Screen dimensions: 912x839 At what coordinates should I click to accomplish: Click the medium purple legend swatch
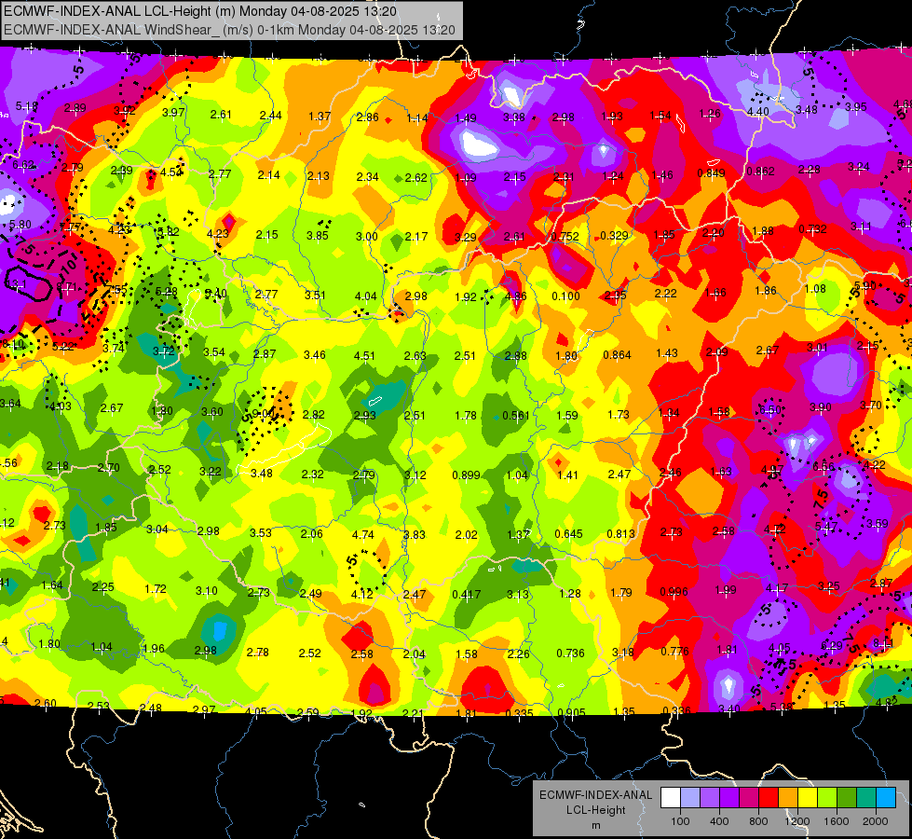pos(710,798)
